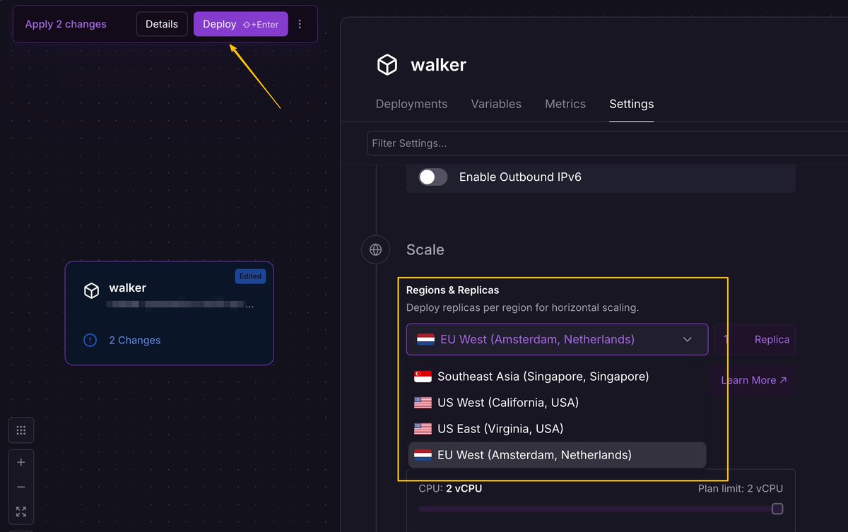The image size is (848, 532).
Task: Switch to the Deployments tab
Action: point(411,104)
